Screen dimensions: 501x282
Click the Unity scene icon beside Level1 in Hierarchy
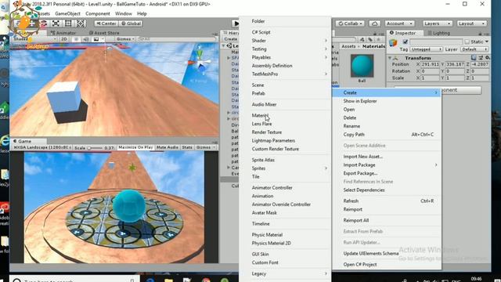(x=229, y=45)
